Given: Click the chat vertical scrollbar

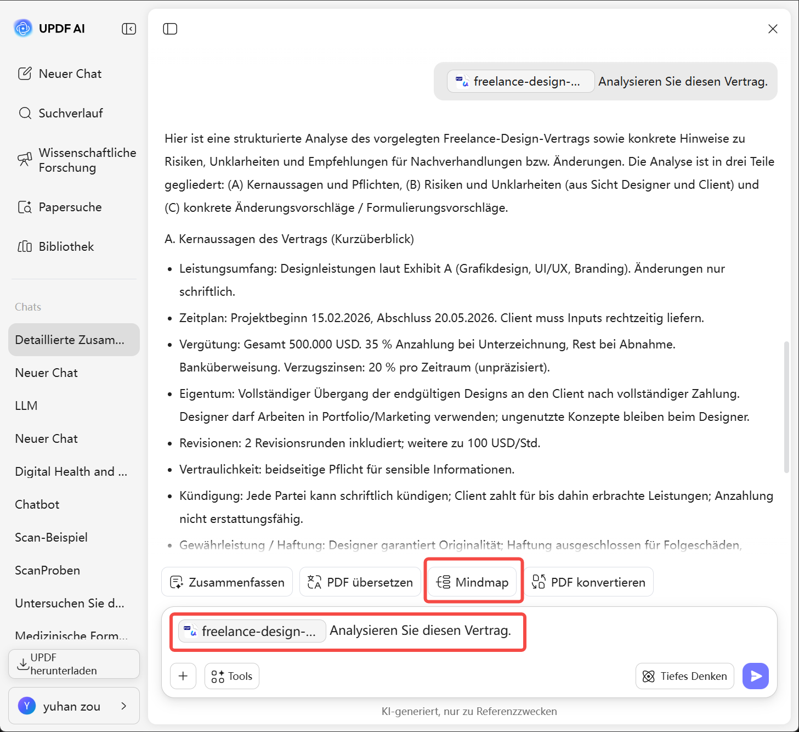Looking at the screenshot, I should pos(786,407).
